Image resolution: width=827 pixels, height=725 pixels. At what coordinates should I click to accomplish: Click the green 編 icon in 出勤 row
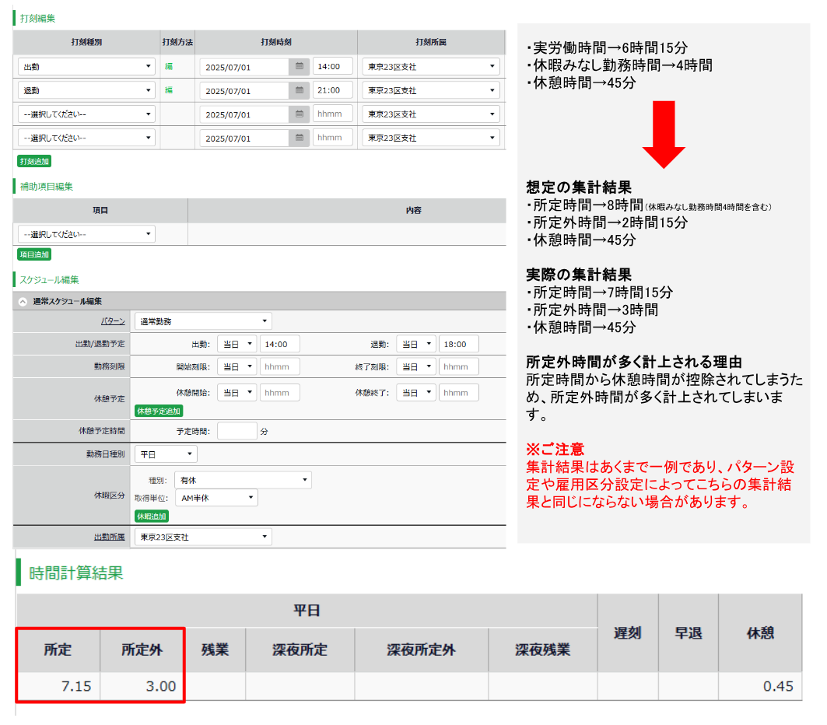tap(168, 67)
